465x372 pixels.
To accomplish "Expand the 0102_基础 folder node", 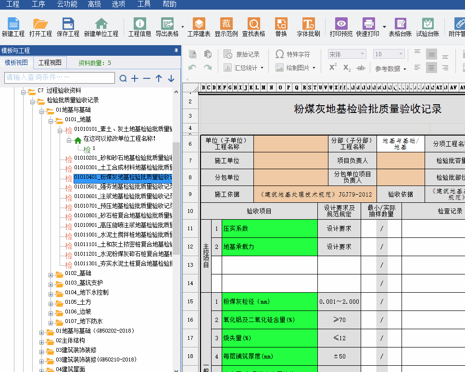I will tap(51, 273).
